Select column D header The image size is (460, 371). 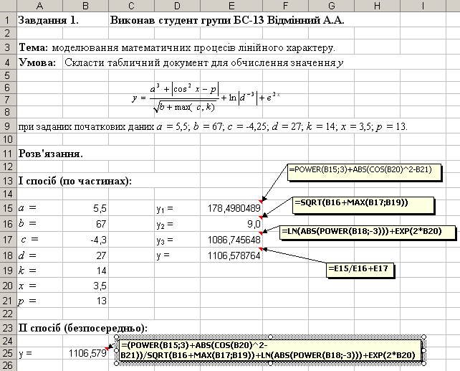click(177, 6)
